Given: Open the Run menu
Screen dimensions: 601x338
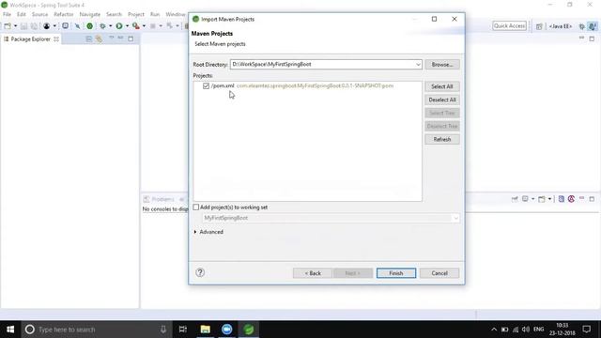Looking at the screenshot, I should (x=155, y=14).
